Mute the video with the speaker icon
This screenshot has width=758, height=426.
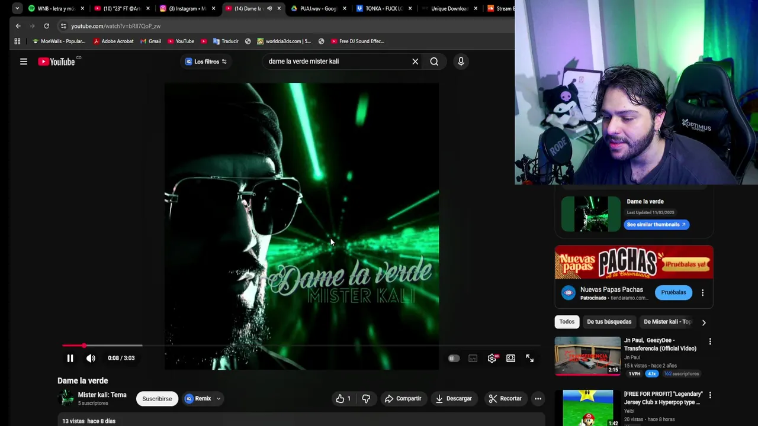91,358
